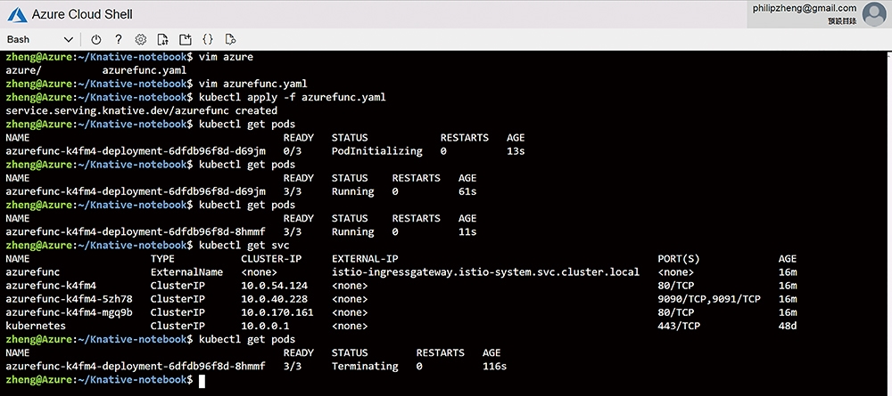892x396 pixels.
Task: Click the restart Cloud Shell power icon
Action: point(96,39)
